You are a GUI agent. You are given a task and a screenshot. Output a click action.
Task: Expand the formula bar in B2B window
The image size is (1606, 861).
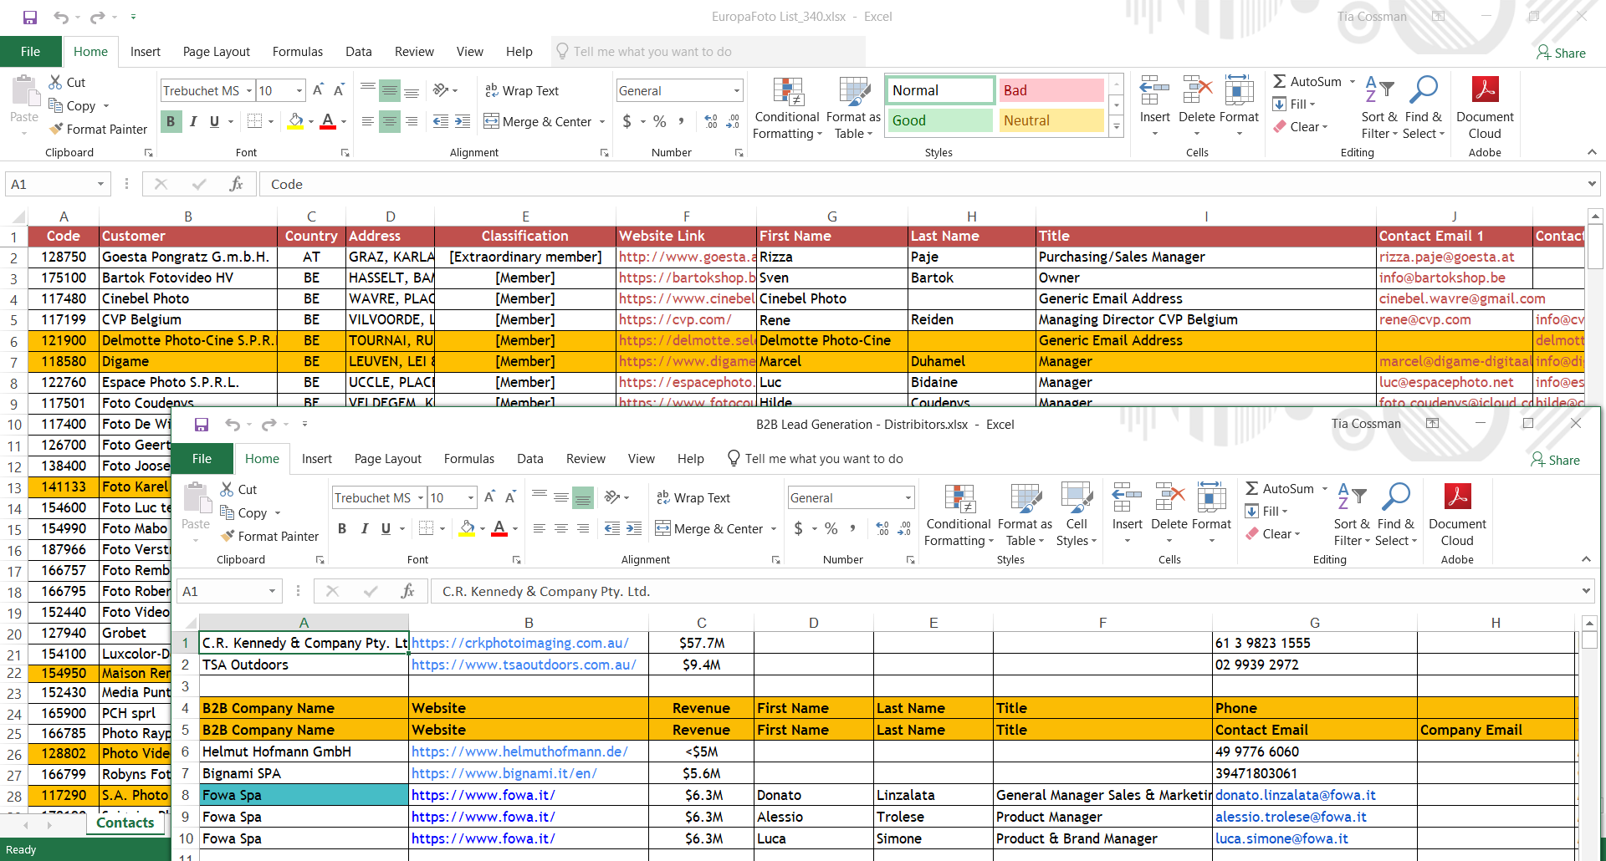click(1586, 591)
